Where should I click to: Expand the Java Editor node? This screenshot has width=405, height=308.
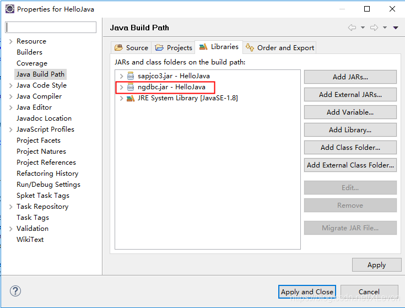tap(10, 107)
